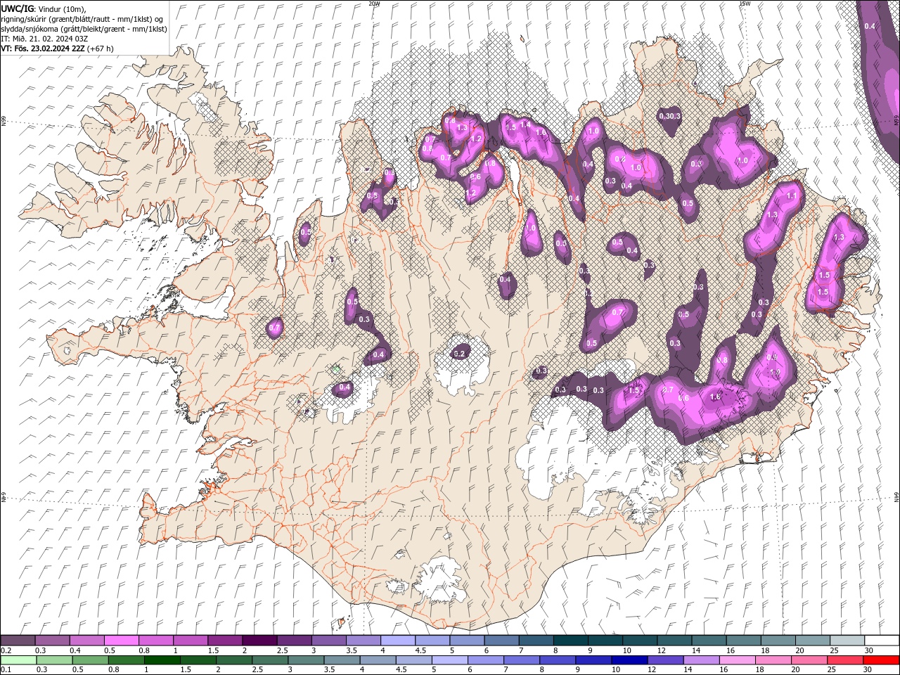
Task: Select upper legend swatch between 0.5 and 0.8
Action: 122,641
